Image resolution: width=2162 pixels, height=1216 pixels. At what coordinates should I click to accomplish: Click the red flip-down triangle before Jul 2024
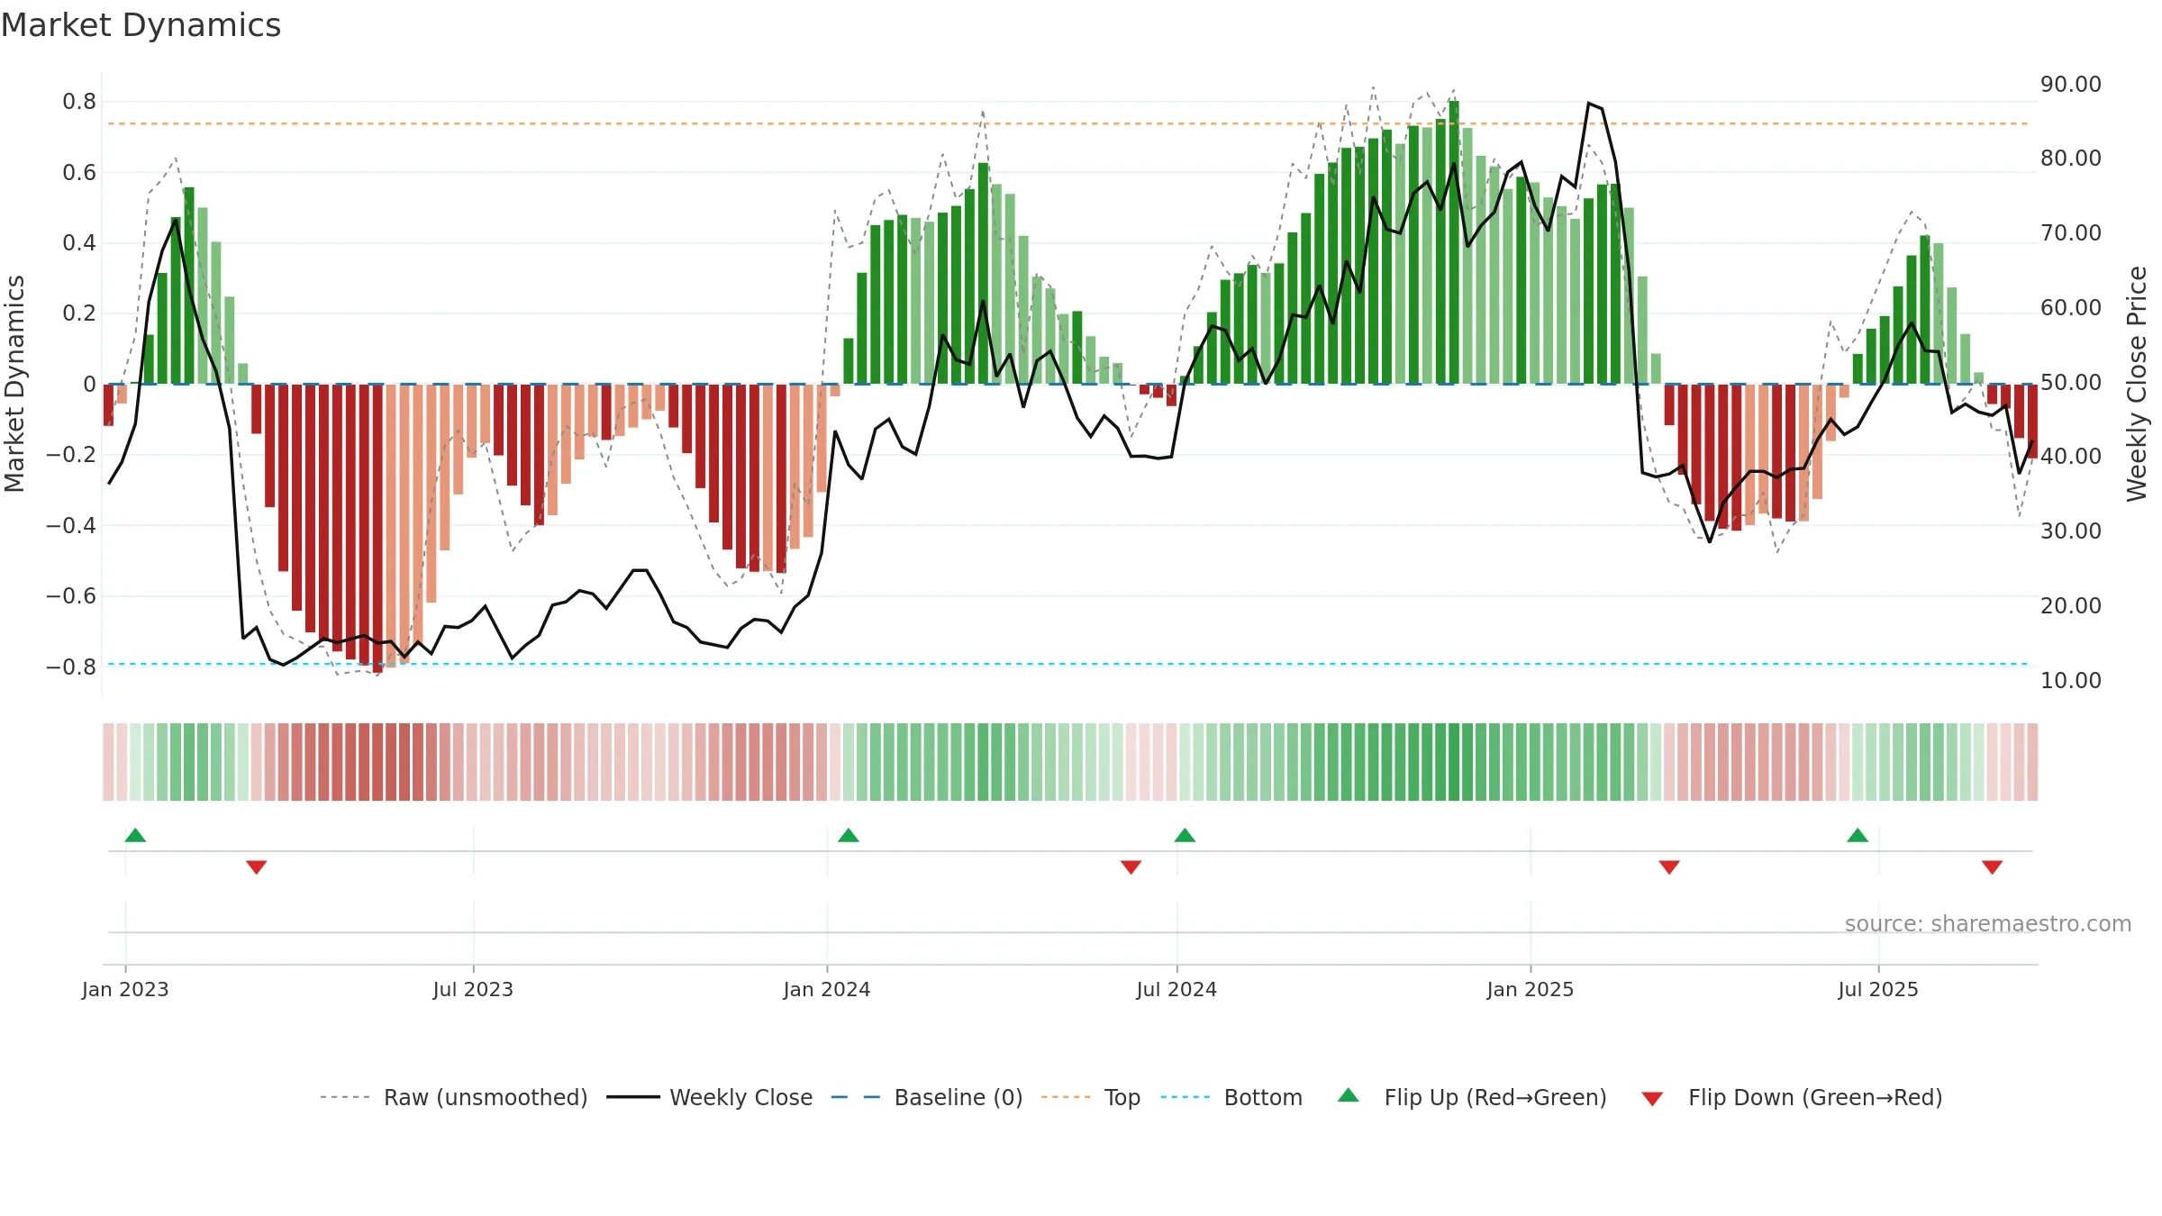coord(1131,867)
